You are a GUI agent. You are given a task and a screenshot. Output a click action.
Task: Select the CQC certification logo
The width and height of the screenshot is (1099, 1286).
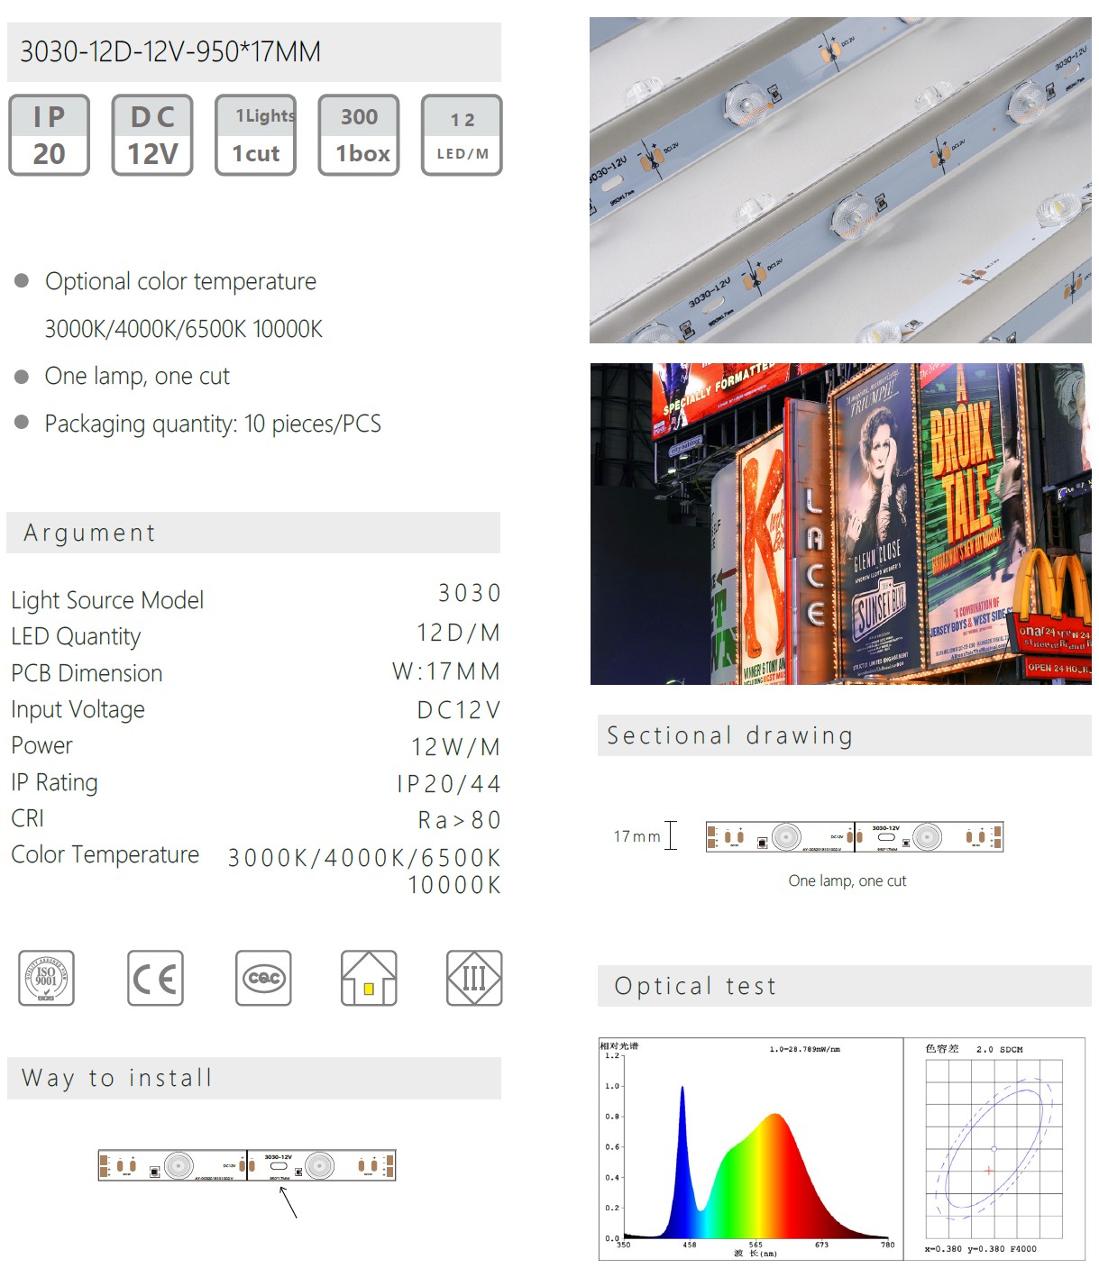(x=263, y=978)
